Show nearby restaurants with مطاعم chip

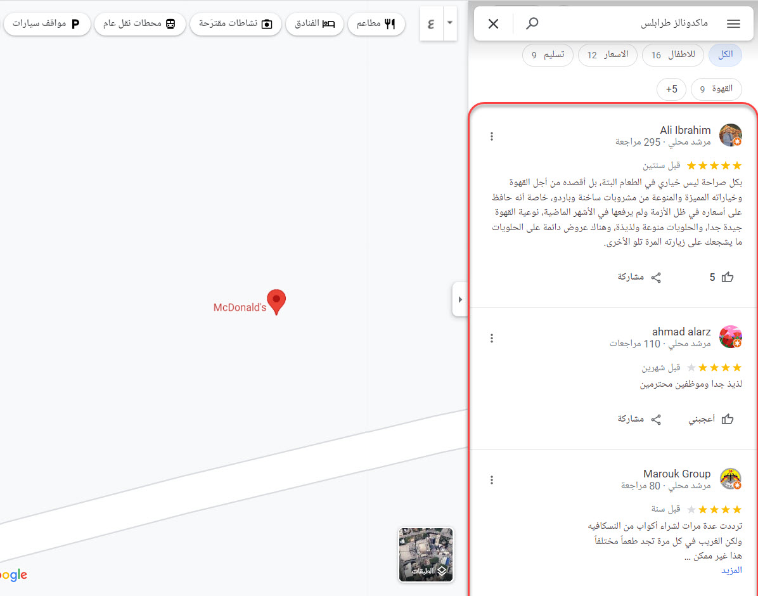point(376,24)
